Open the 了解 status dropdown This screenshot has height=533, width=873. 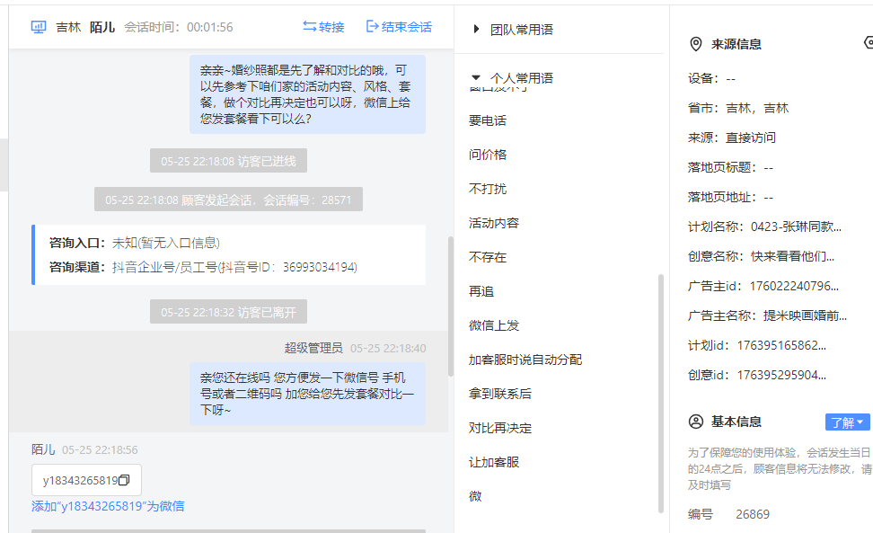(x=847, y=422)
